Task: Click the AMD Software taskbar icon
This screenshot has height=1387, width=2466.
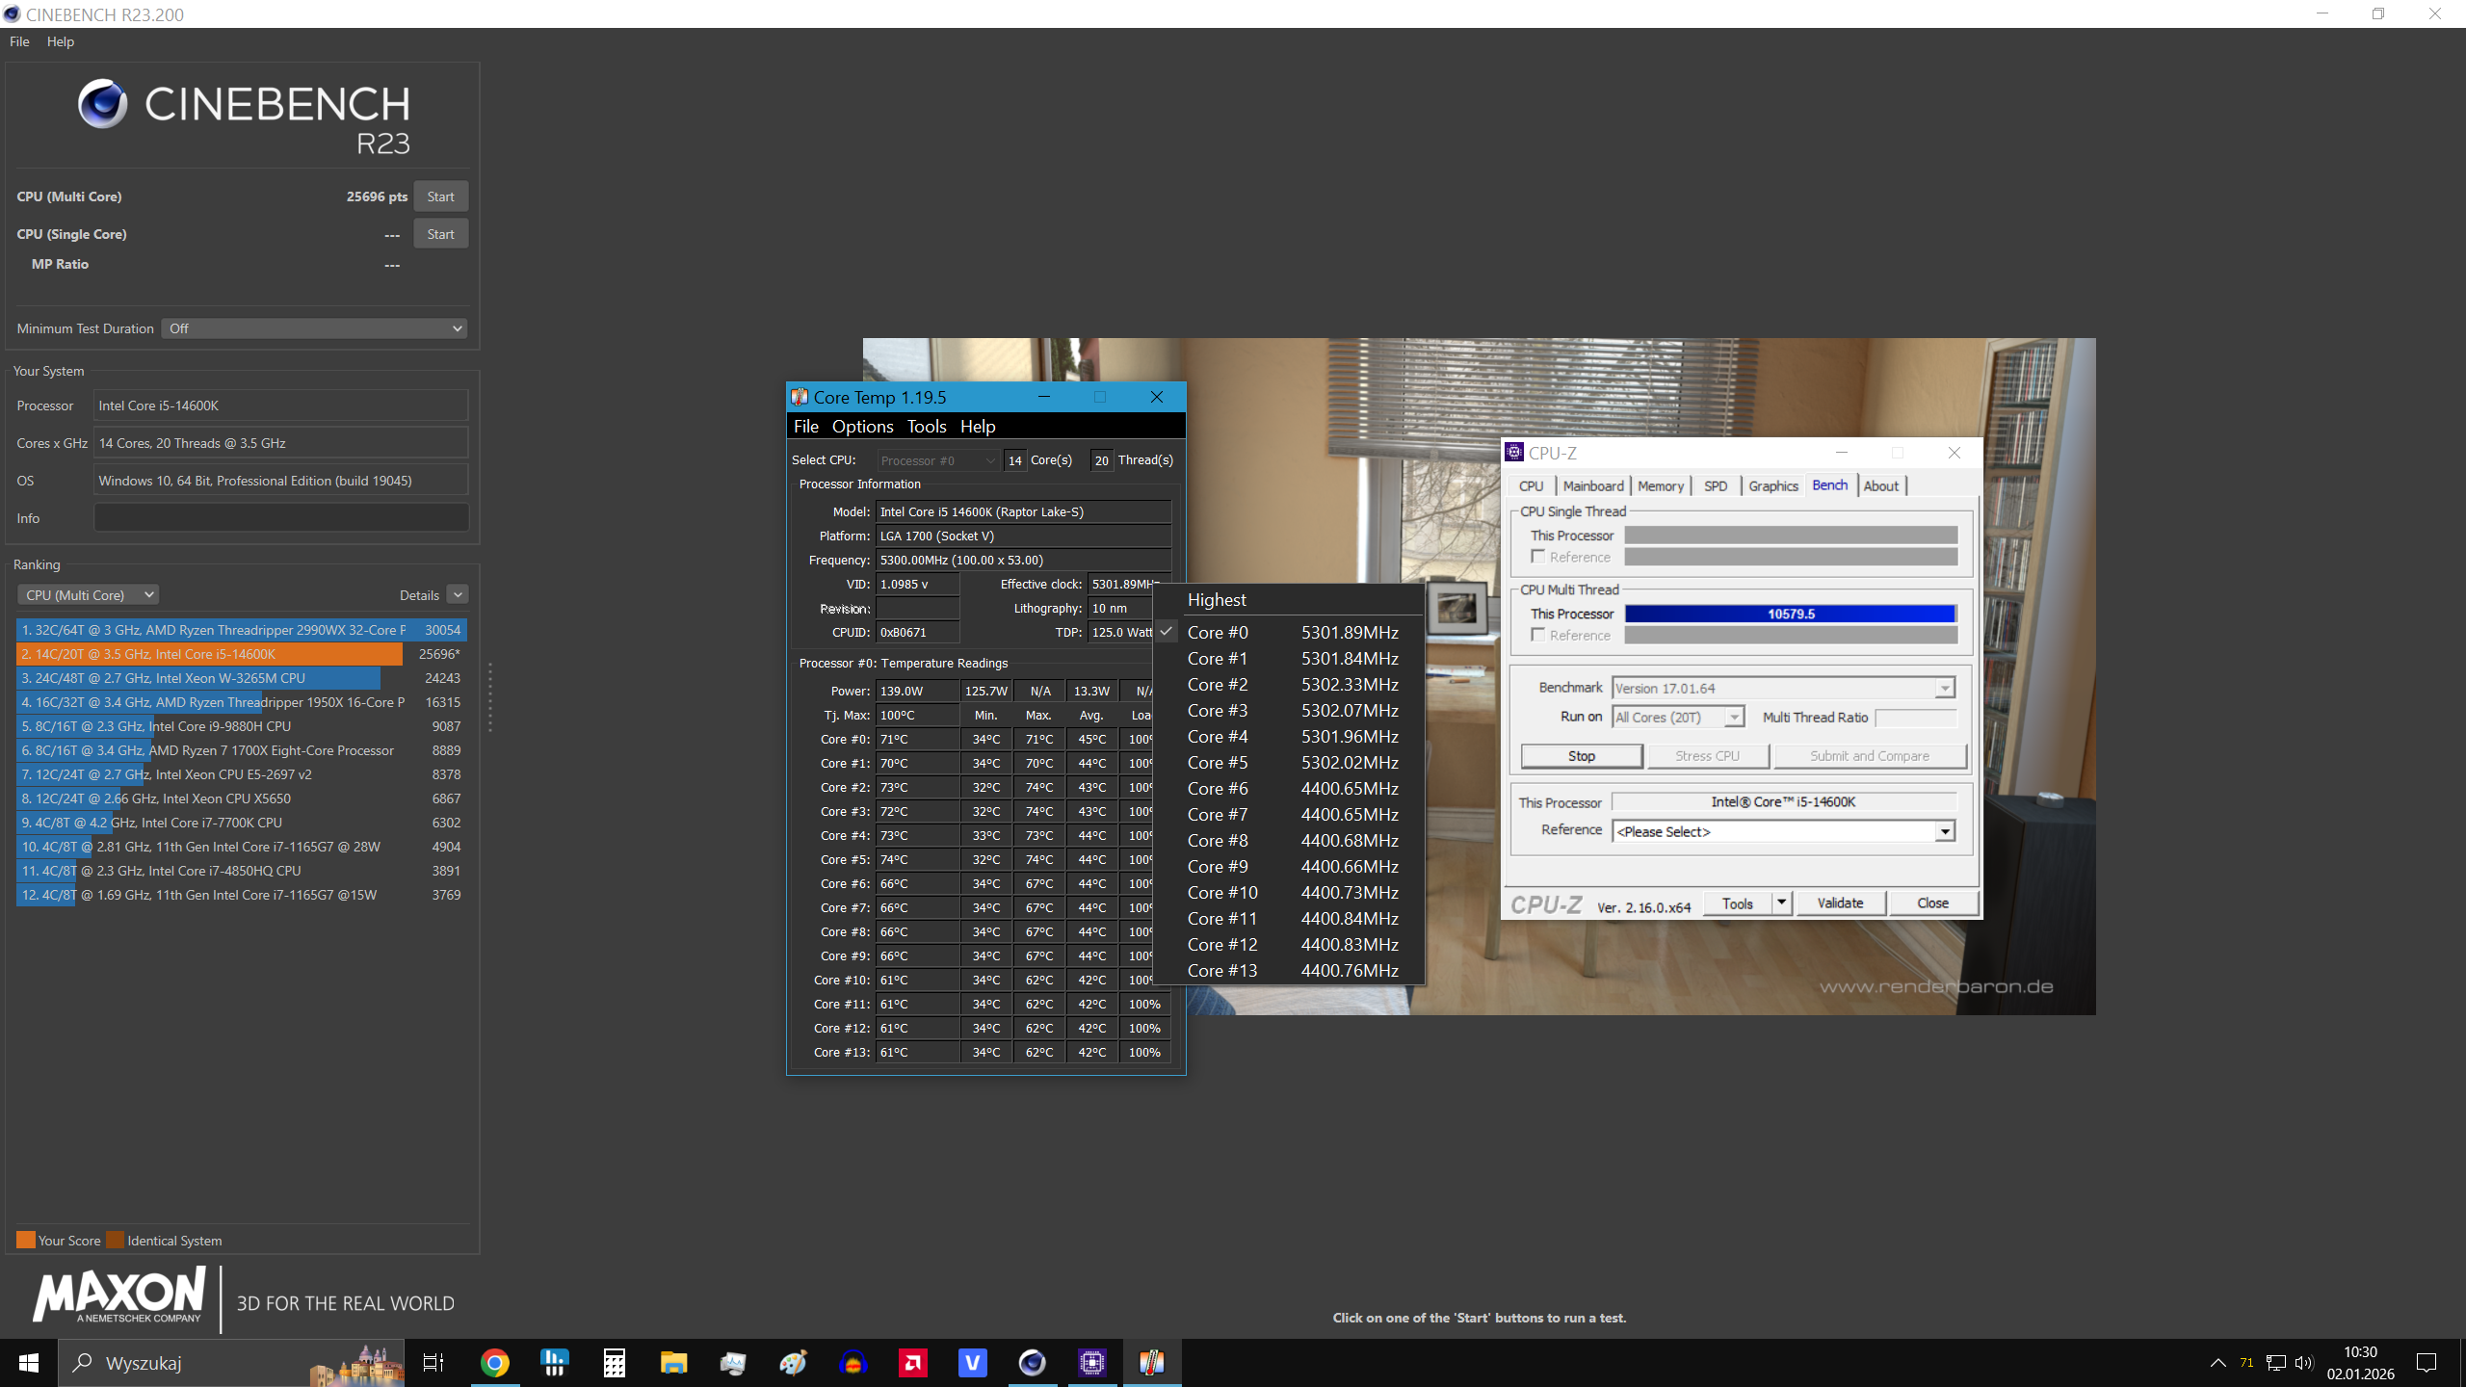Action: 912,1363
